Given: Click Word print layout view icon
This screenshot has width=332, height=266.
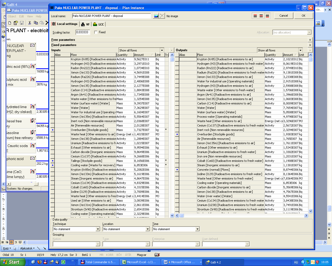Looking at the screenshot, I should [11, 242].
